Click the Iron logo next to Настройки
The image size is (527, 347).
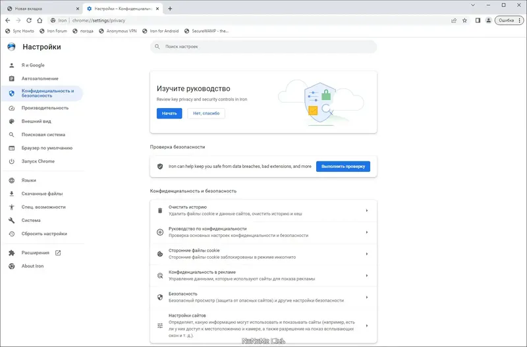pos(11,47)
